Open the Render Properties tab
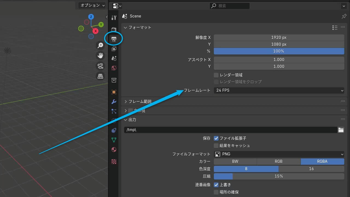This screenshot has height=197, width=350. tap(114, 29)
